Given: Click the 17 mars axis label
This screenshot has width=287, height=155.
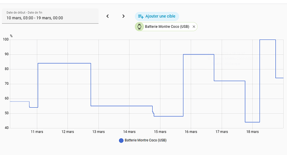Looking at the screenshot, I should click(x=222, y=132).
